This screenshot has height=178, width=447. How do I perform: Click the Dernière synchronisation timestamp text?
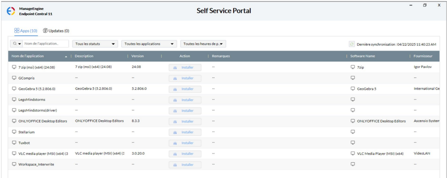(x=396, y=45)
